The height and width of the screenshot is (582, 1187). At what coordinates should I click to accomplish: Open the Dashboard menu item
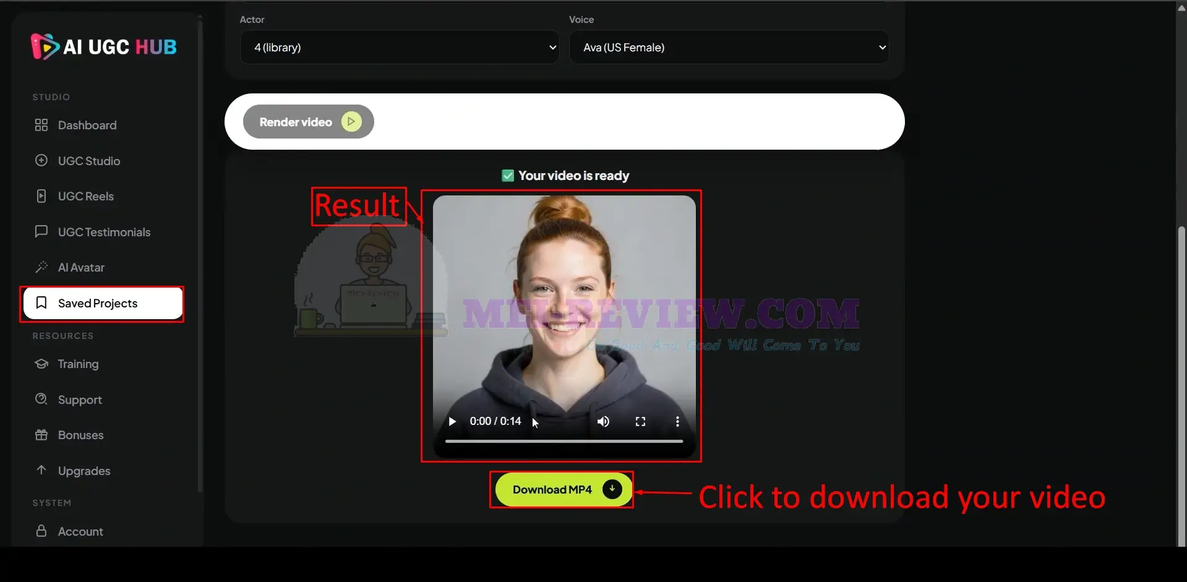pyautogui.click(x=87, y=125)
